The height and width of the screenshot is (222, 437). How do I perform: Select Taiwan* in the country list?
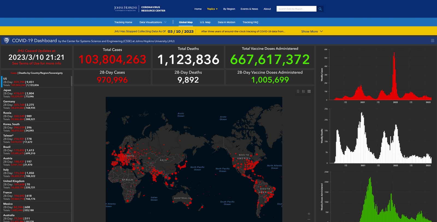coord(36,139)
